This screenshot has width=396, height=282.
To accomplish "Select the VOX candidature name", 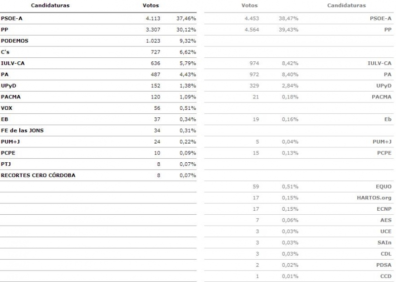I will point(7,108).
